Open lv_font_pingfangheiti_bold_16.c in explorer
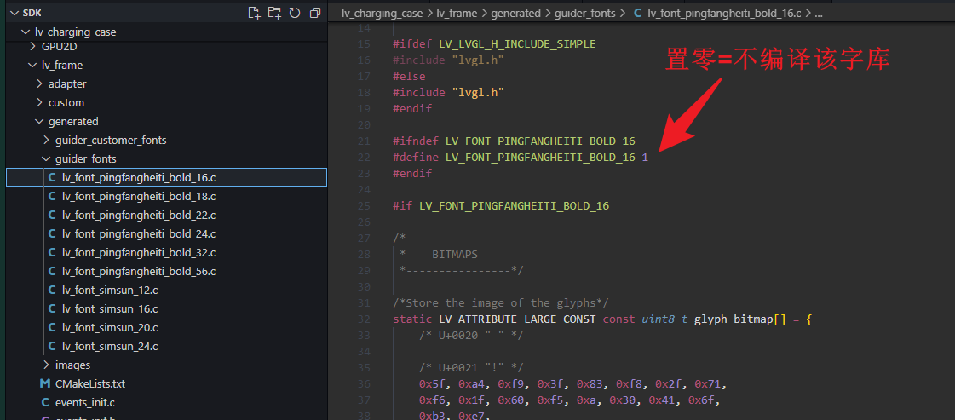The width and height of the screenshot is (955, 420). [x=139, y=178]
